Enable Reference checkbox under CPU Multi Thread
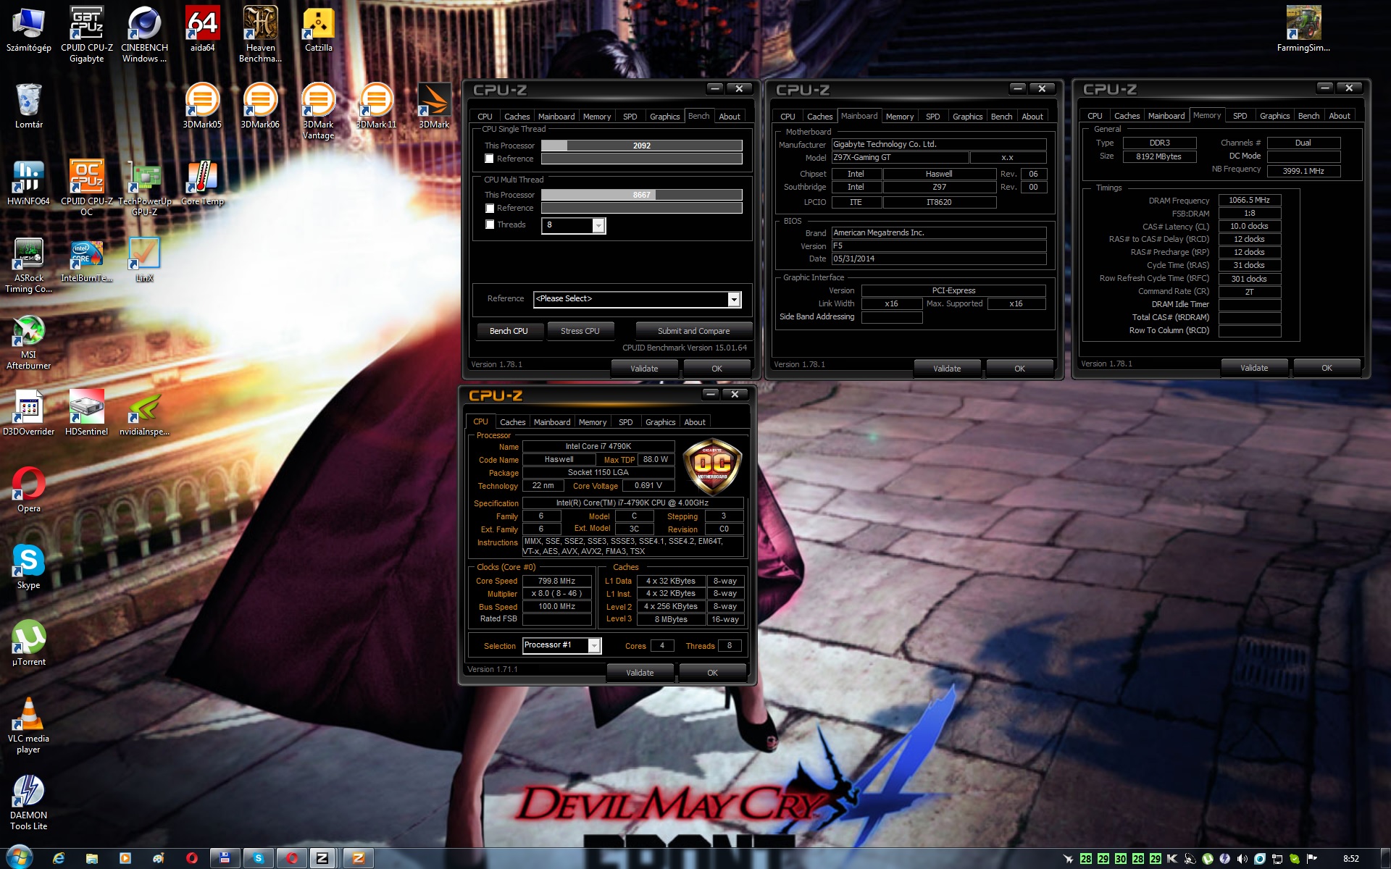The image size is (1391, 869). click(490, 208)
